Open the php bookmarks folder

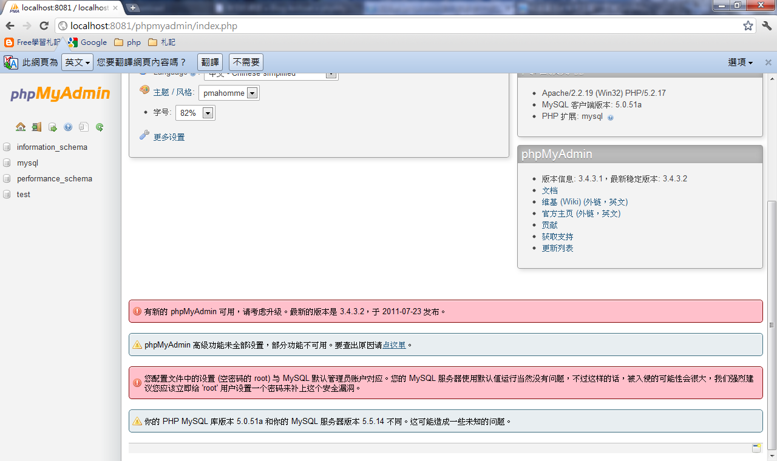coord(127,42)
